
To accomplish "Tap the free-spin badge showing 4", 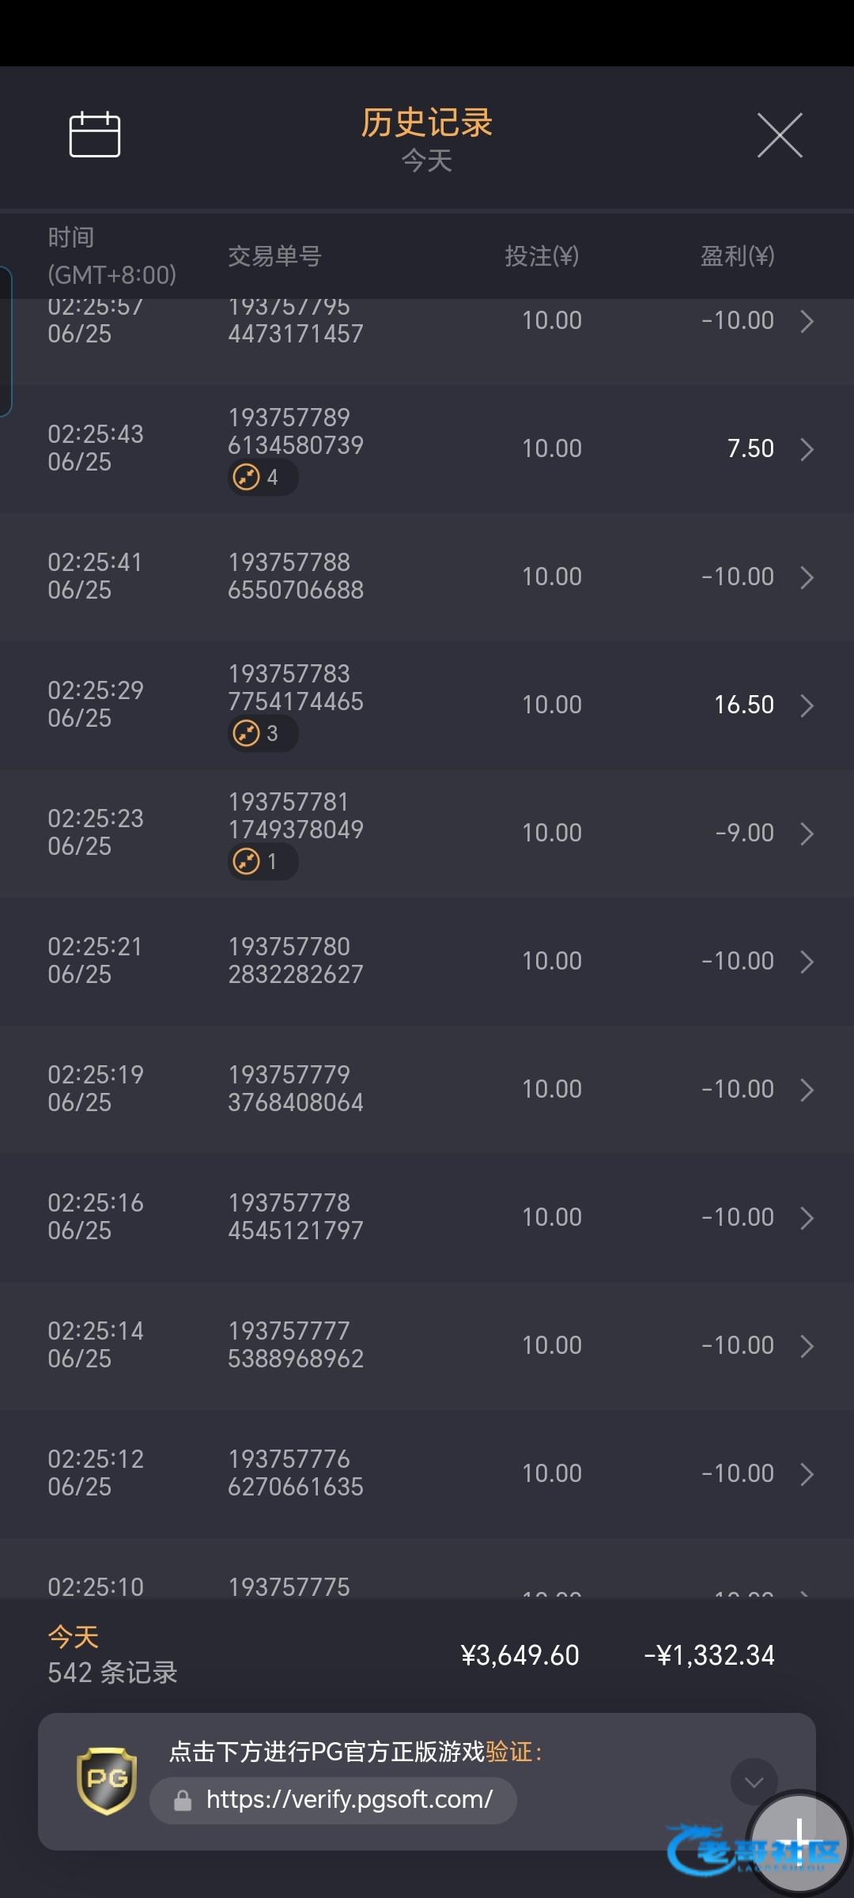I will coord(263,478).
